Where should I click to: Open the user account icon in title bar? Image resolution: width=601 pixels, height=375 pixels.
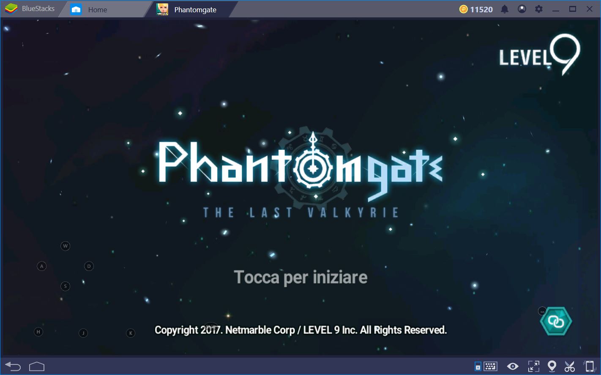click(522, 9)
